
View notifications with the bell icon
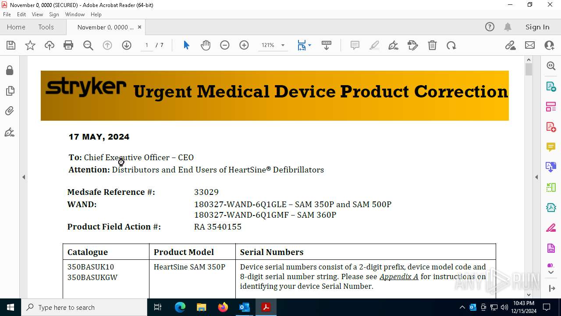click(x=508, y=27)
